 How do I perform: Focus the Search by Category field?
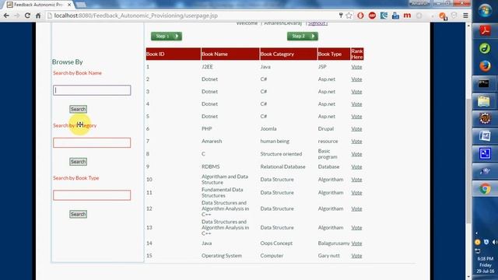click(x=92, y=142)
